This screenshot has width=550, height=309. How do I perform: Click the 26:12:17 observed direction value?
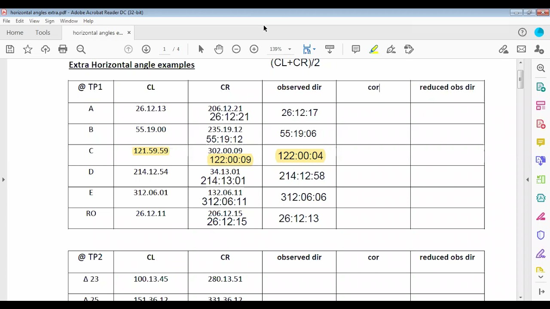pyautogui.click(x=299, y=112)
